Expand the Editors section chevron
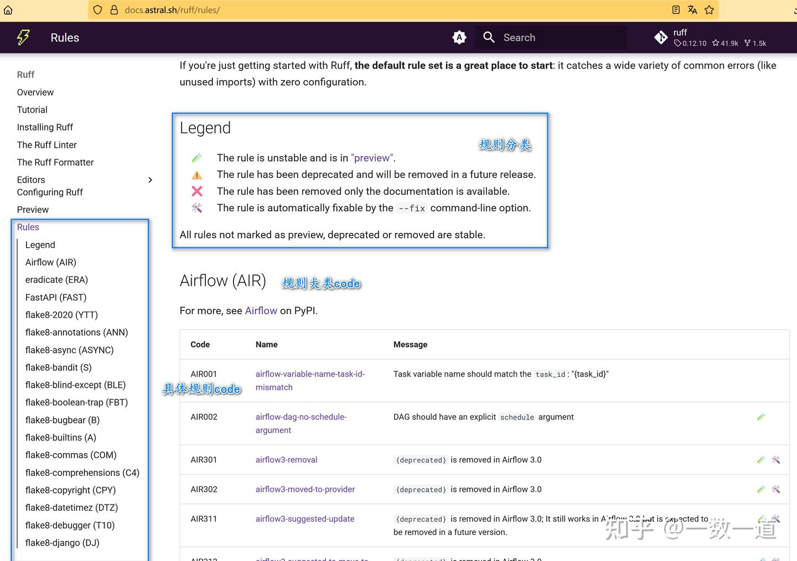Screen dimensions: 797x561 click(x=150, y=180)
